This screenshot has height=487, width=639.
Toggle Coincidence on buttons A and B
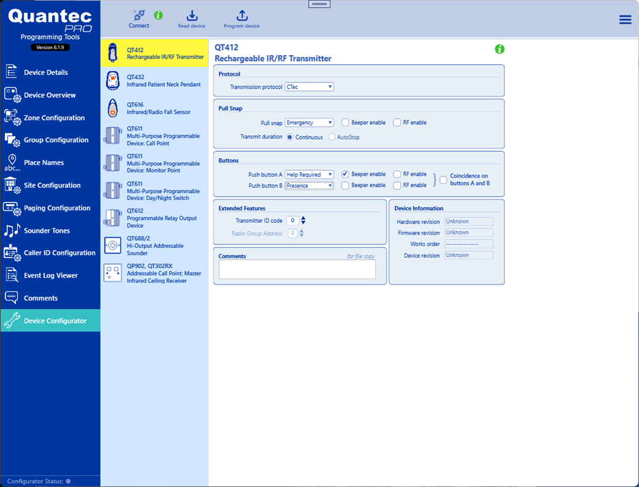click(x=444, y=179)
